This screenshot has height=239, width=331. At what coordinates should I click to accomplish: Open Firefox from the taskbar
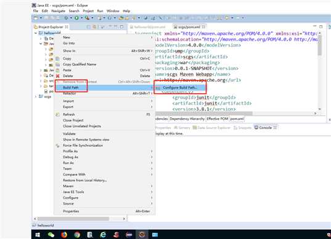click(64, 234)
